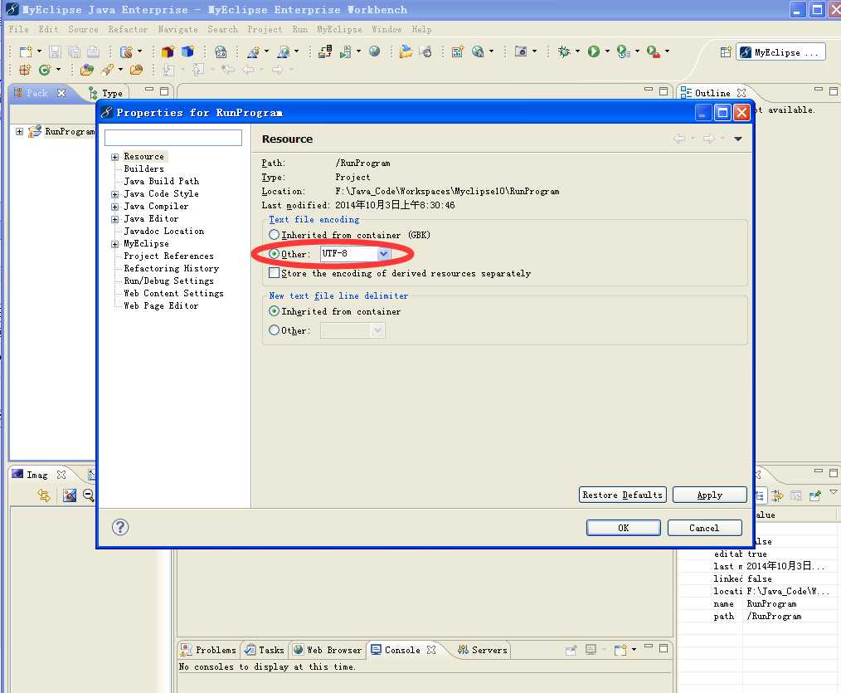Expand the Resource tree node

(114, 157)
